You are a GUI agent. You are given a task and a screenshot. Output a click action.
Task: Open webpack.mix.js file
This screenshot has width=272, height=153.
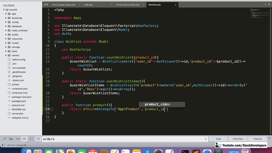point(20,118)
